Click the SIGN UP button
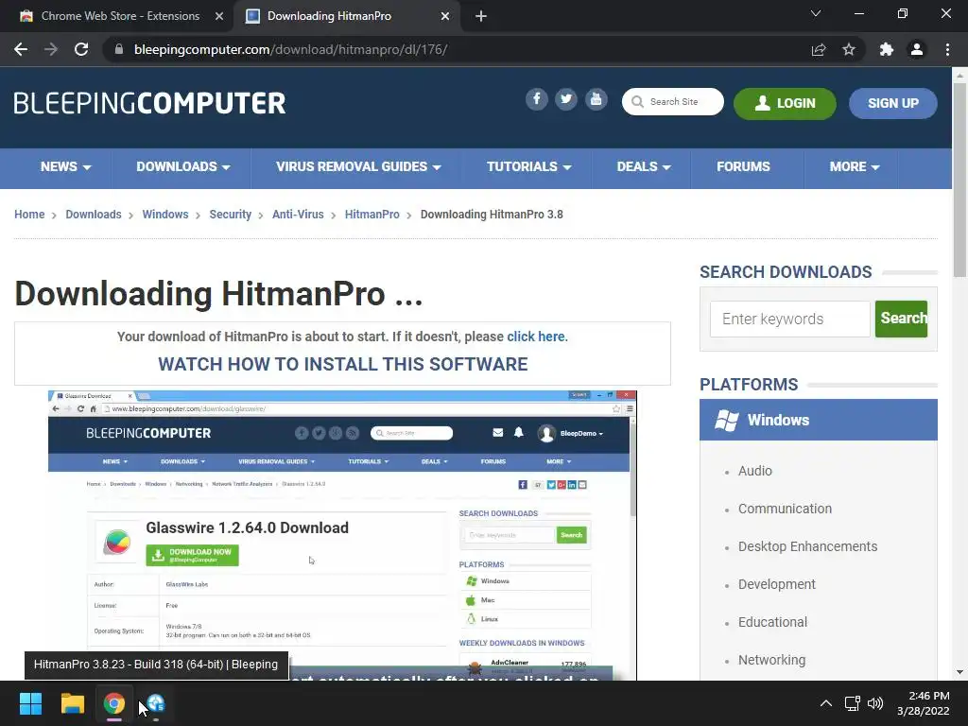968x726 pixels. (x=892, y=103)
